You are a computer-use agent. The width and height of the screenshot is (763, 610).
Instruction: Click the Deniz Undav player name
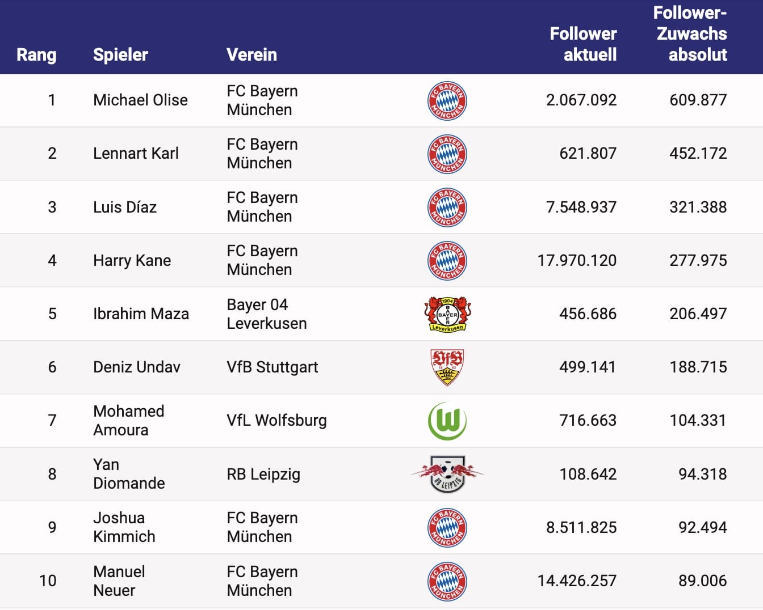point(137,367)
